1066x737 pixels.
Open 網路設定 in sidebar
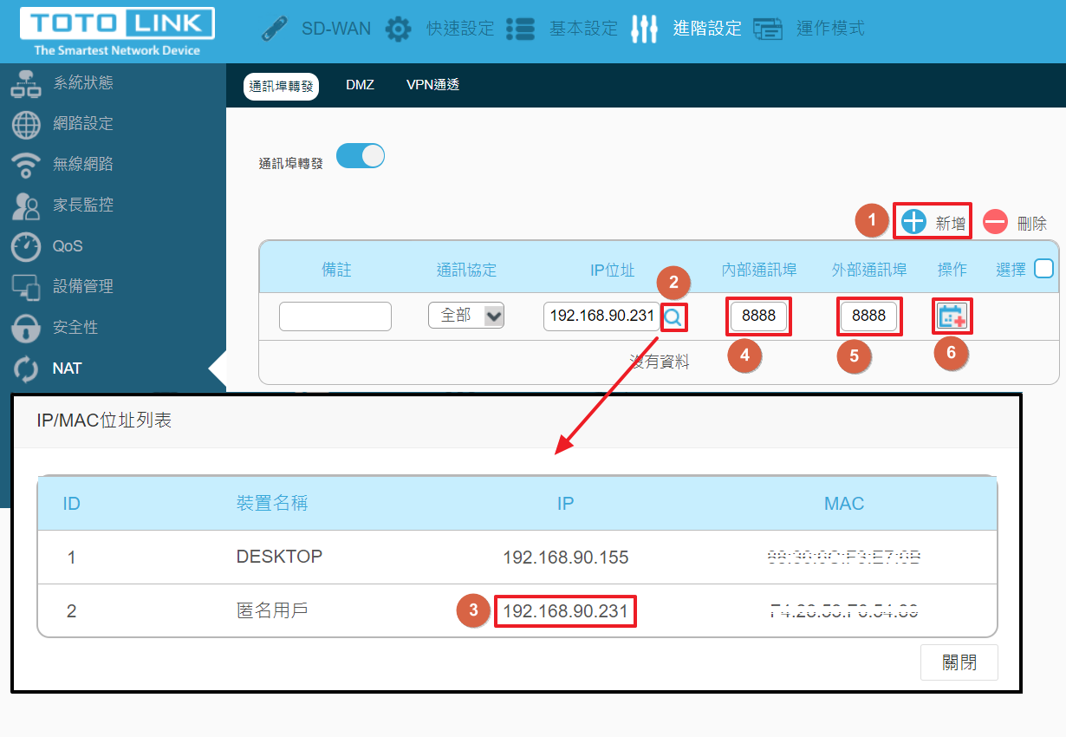coord(83,123)
